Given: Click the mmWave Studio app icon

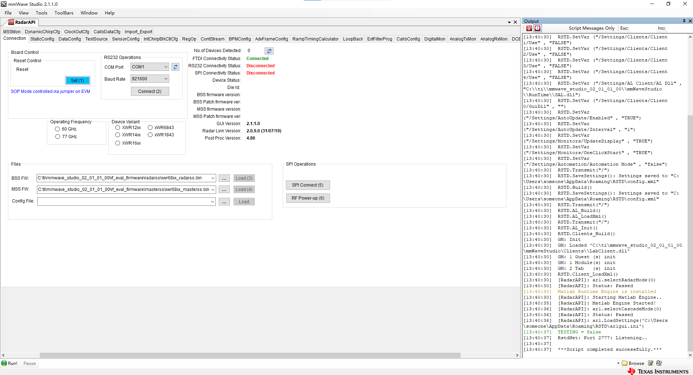Looking at the screenshot, I should [4, 4].
